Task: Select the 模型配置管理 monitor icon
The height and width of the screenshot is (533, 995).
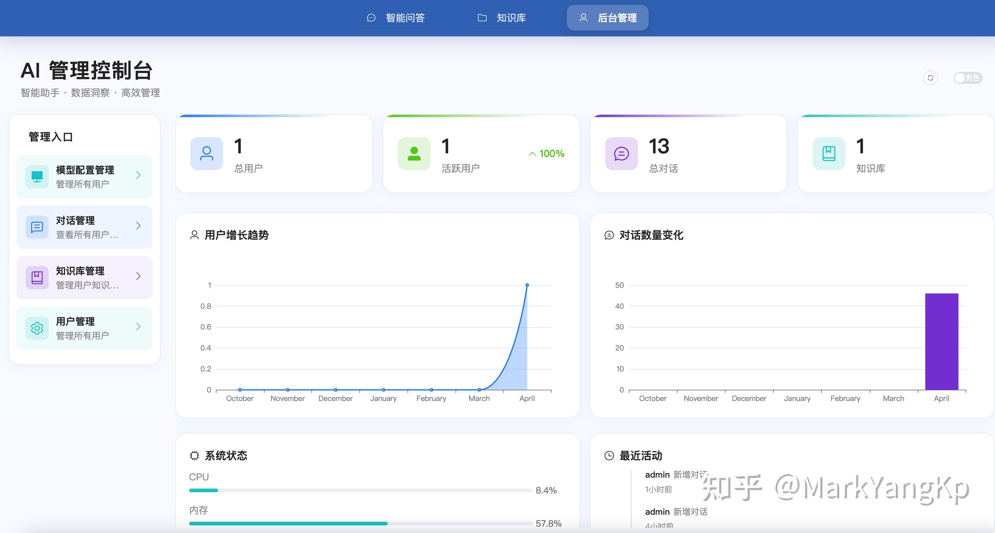Action: (37, 176)
